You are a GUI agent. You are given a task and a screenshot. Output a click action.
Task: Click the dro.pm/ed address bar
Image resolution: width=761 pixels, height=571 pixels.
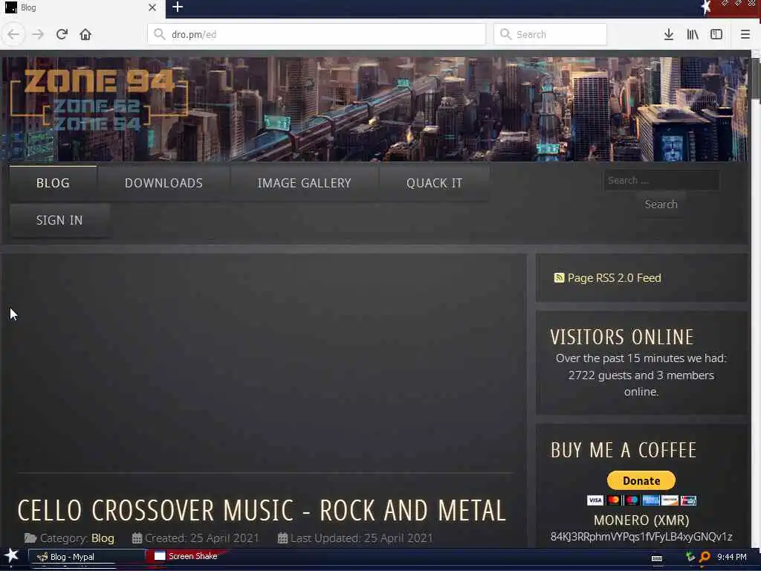(317, 34)
